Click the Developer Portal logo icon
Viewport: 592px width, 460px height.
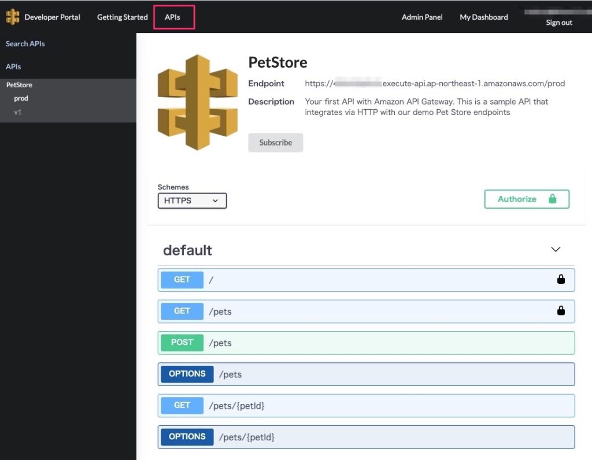coord(12,17)
